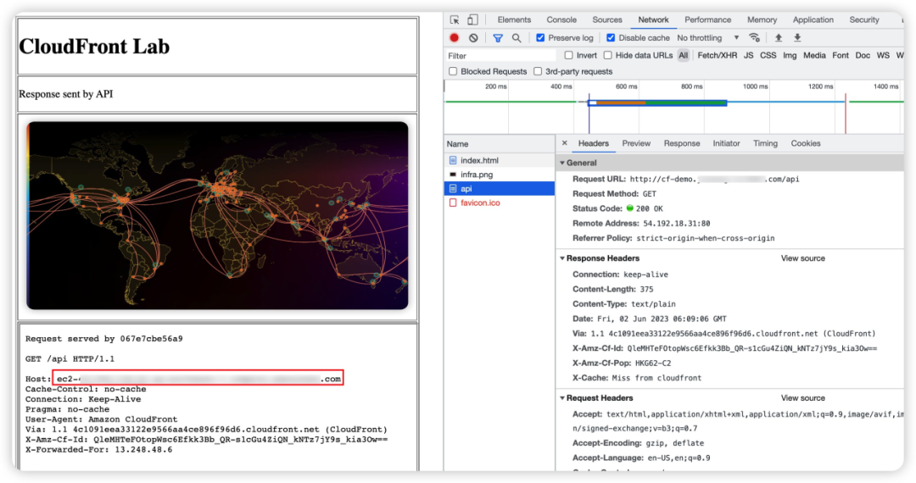Screen dimensions: 916x483
Task: Click 'Request served by 067e7cbe56a9' text
Action: point(104,338)
